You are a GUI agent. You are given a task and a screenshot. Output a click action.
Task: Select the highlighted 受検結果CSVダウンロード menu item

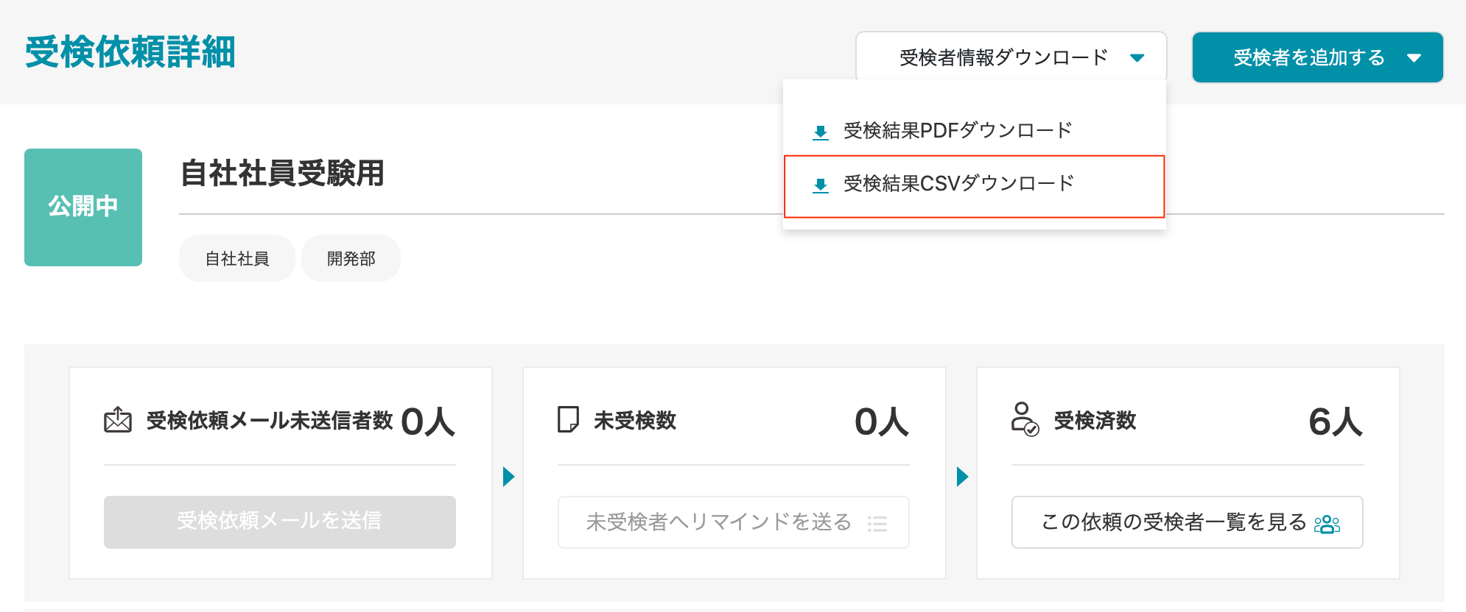pos(958,184)
